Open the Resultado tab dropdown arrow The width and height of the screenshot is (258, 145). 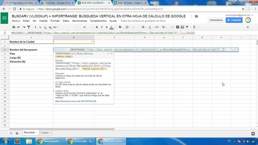(x=37, y=133)
